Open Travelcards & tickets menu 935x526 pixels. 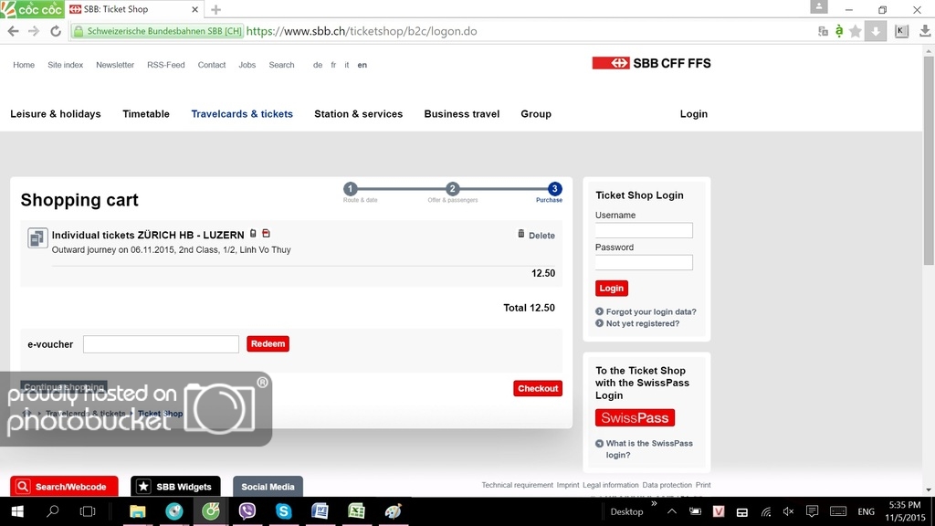coord(242,114)
